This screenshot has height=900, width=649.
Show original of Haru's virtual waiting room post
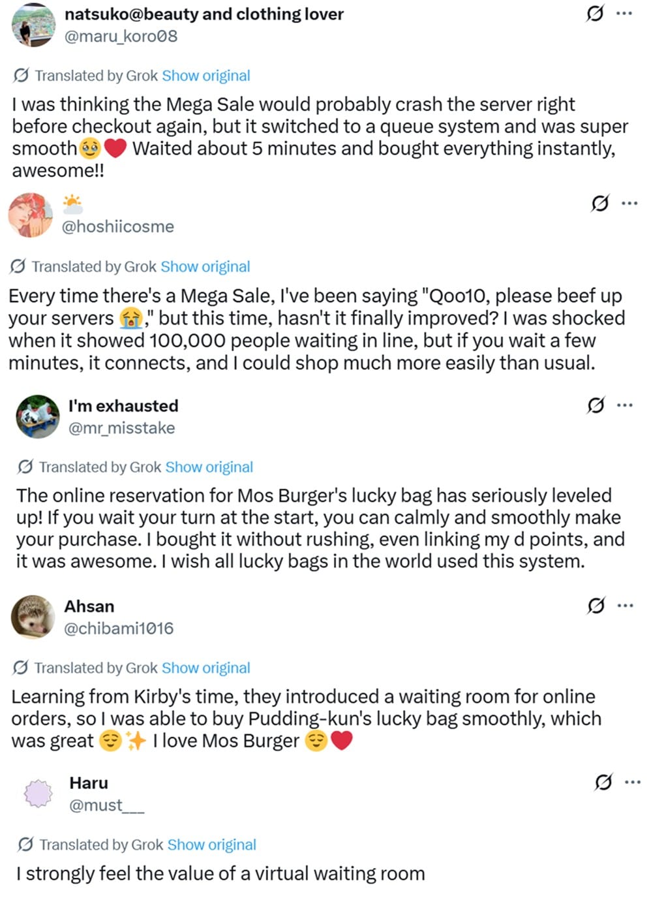point(211,845)
